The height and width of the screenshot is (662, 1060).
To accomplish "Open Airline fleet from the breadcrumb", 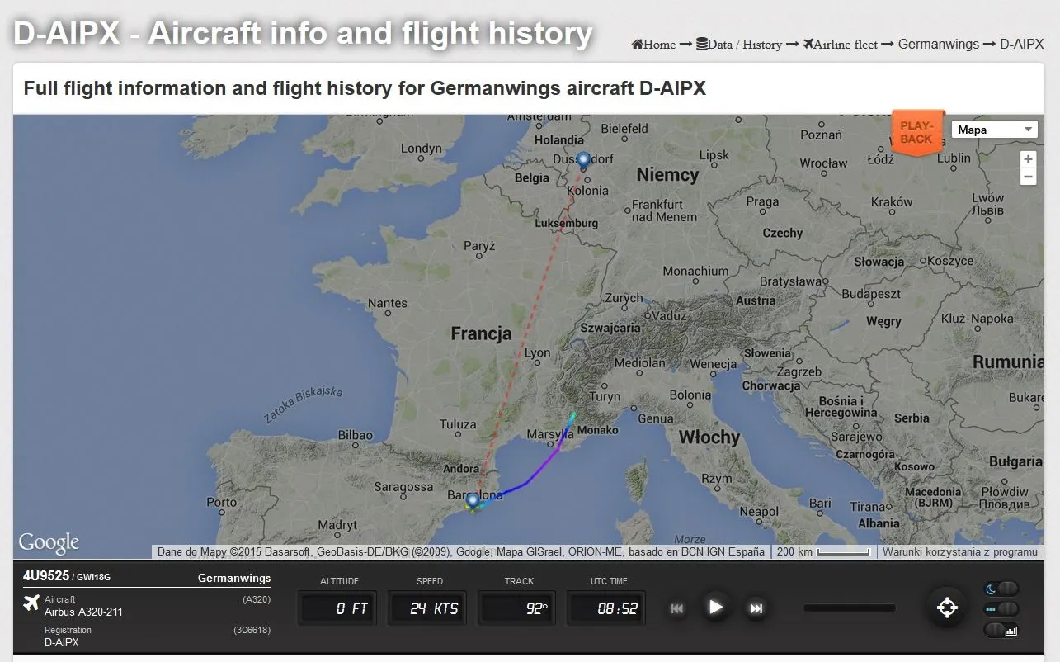I will pyautogui.click(x=841, y=45).
